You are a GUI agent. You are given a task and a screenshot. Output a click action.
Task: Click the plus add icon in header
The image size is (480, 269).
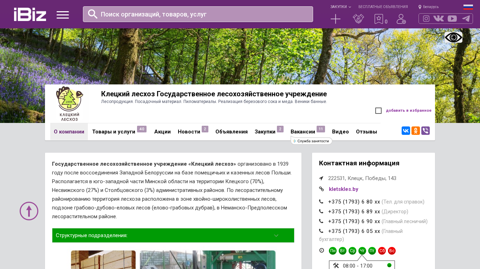point(336,19)
